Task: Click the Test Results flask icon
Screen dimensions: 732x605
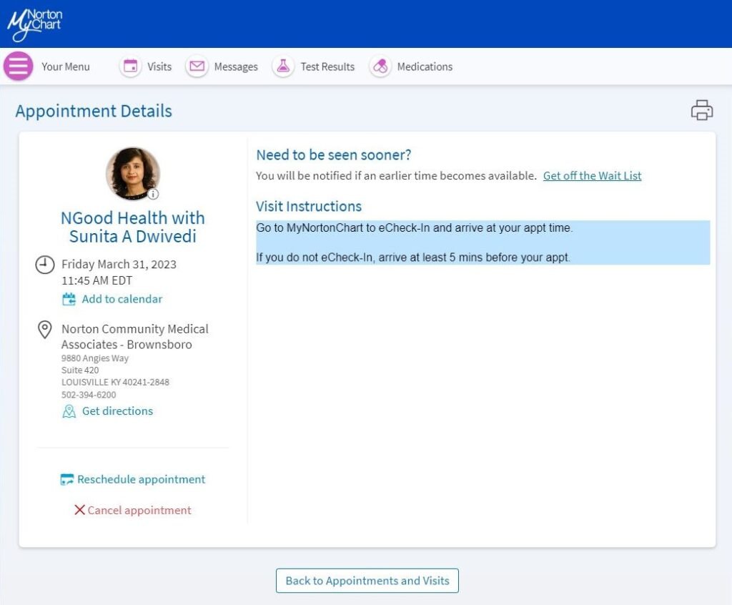Action: coord(283,67)
